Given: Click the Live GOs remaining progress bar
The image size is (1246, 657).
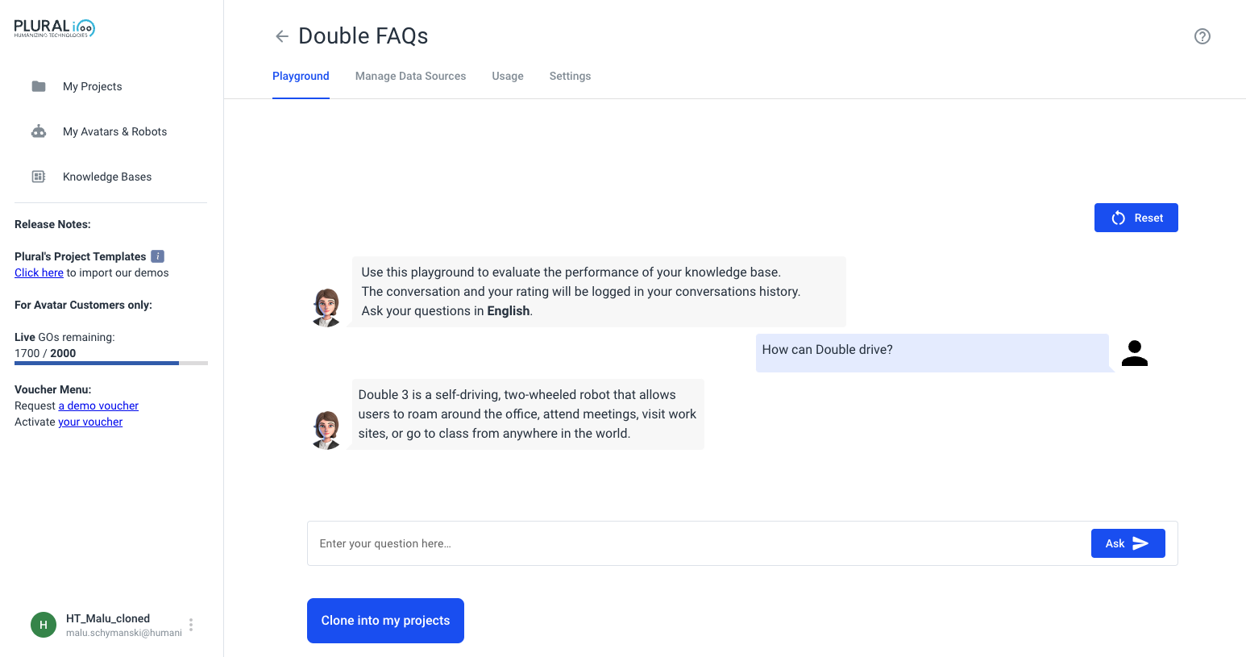Looking at the screenshot, I should pyautogui.click(x=111, y=364).
